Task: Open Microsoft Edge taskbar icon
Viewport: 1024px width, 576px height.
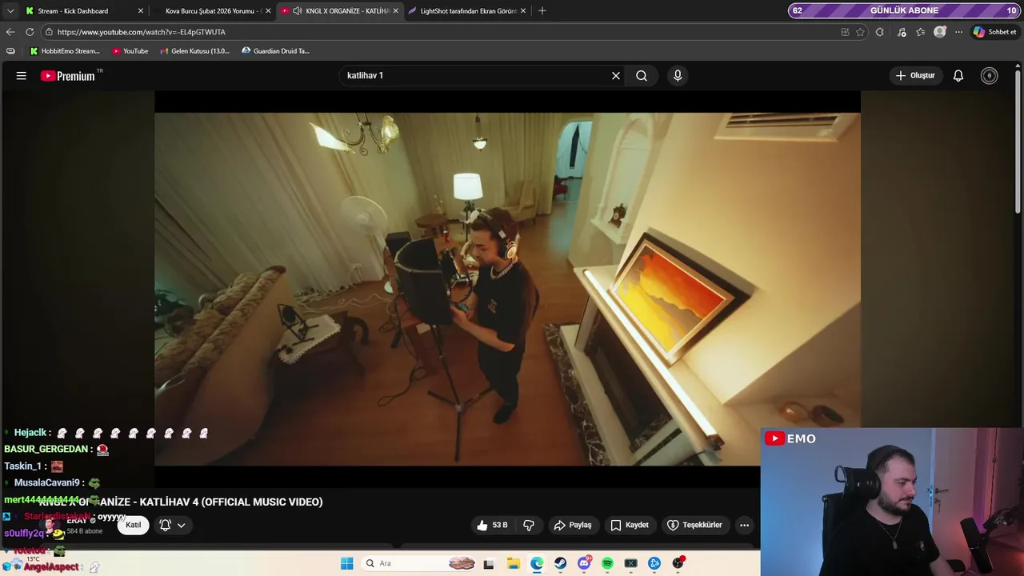Action: 537,563
